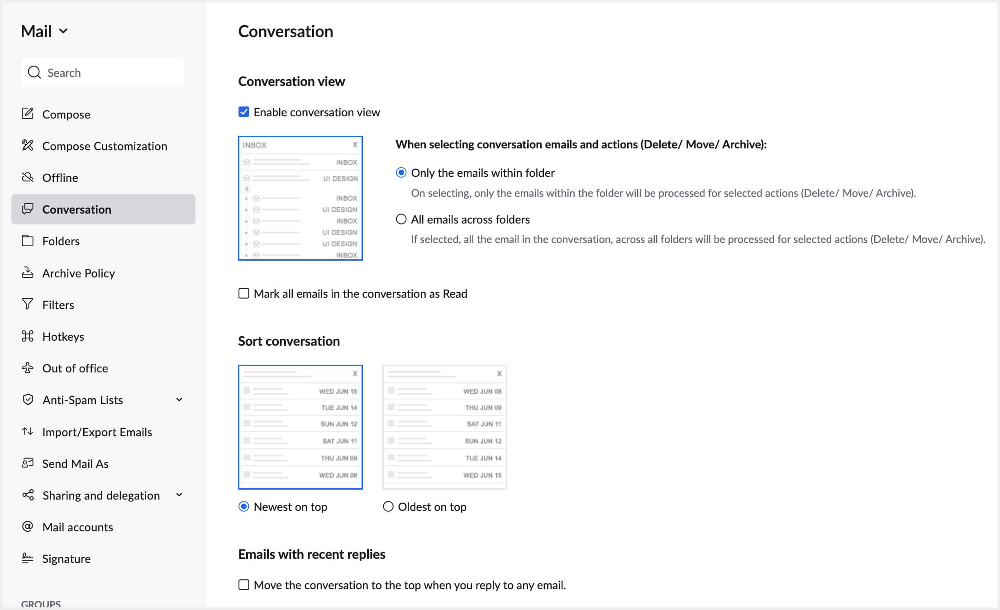Select the Offline settings icon
This screenshot has height=610, width=1000.
pos(27,176)
